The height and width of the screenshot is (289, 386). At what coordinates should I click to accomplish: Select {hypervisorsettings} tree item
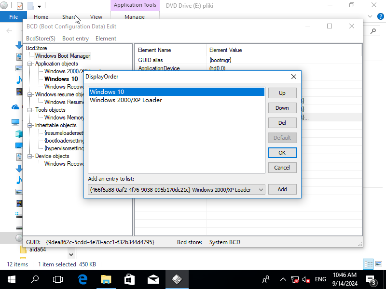click(64, 148)
